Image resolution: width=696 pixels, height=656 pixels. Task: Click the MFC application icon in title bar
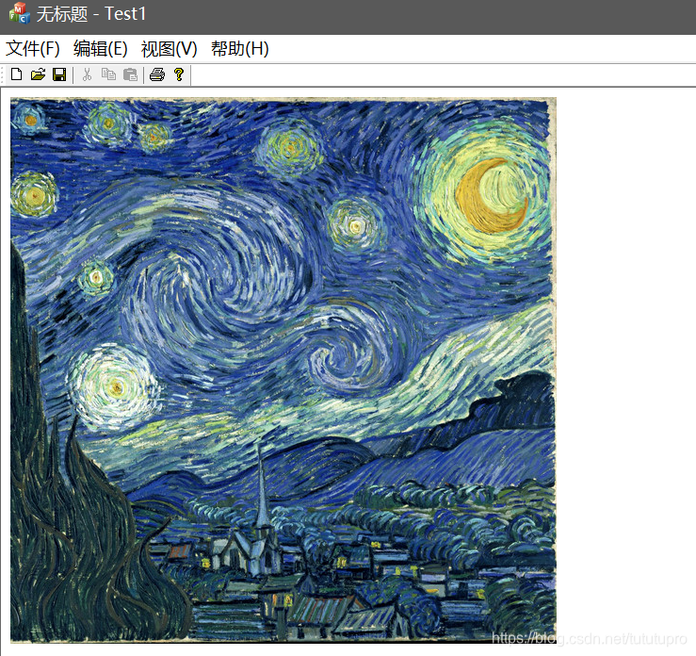(x=20, y=13)
